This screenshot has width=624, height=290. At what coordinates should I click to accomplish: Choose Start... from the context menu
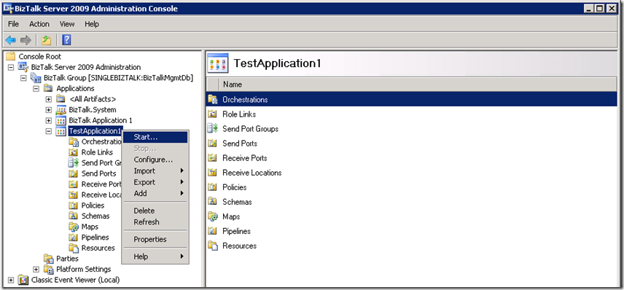(155, 137)
